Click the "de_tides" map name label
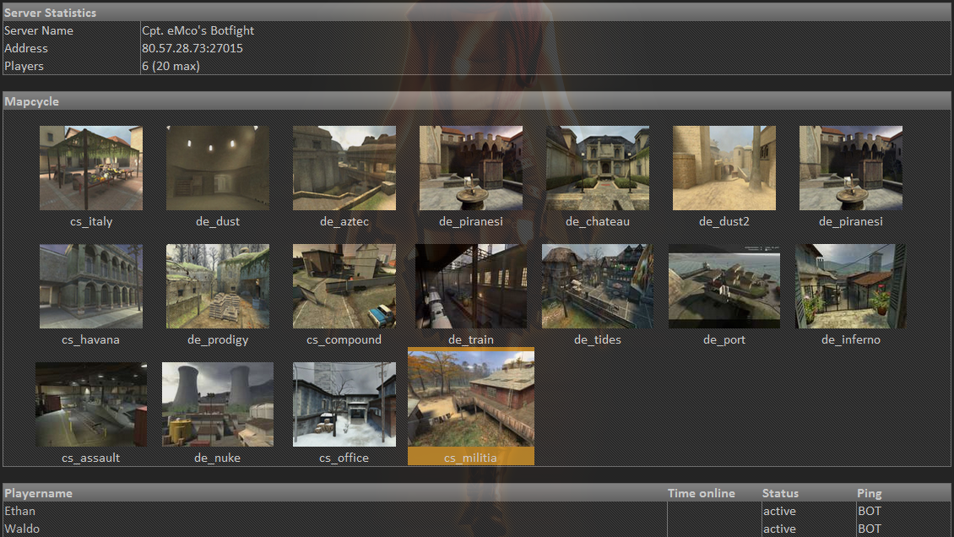Image resolution: width=954 pixels, height=537 pixels. [598, 339]
